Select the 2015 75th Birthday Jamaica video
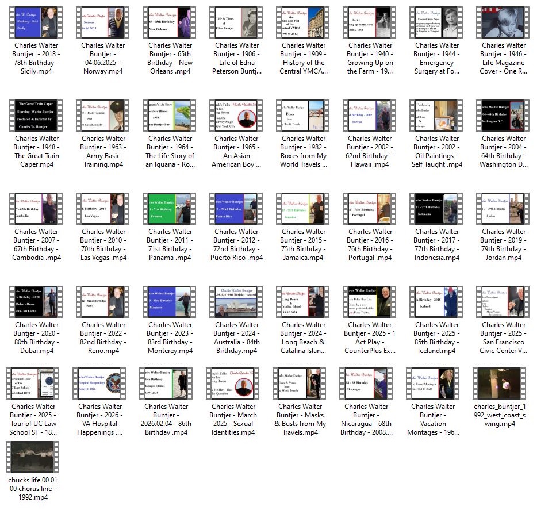 303,209
